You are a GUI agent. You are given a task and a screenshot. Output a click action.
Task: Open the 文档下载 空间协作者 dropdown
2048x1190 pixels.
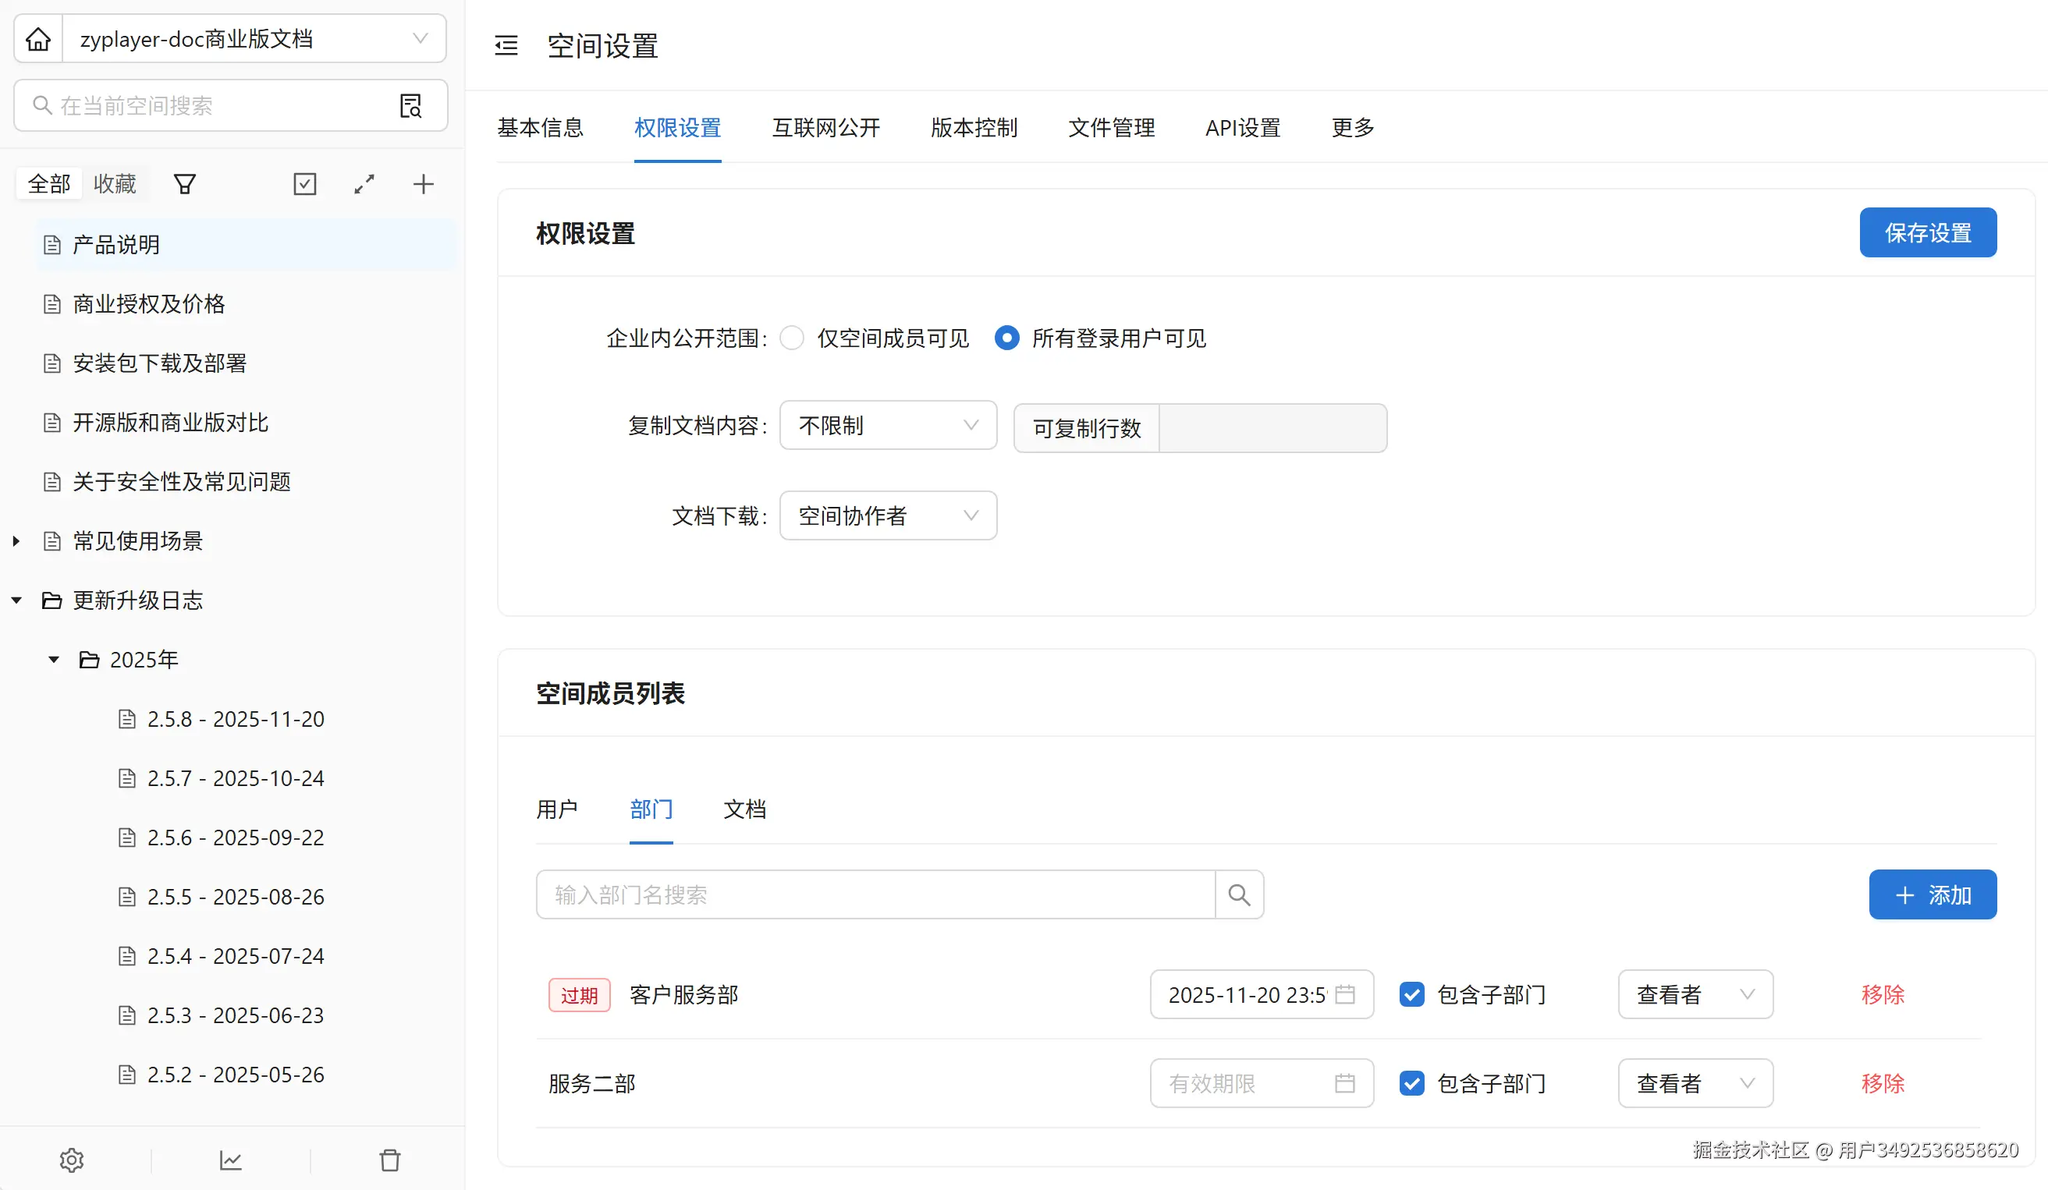click(888, 515)
